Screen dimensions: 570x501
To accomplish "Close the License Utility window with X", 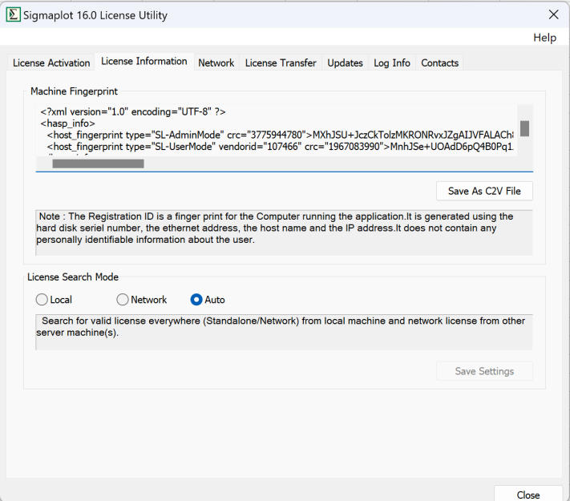I will (x=553, y=14).
